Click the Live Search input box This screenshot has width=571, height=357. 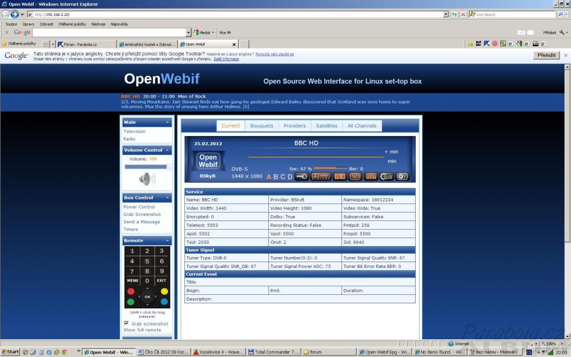tap(513, 15)
